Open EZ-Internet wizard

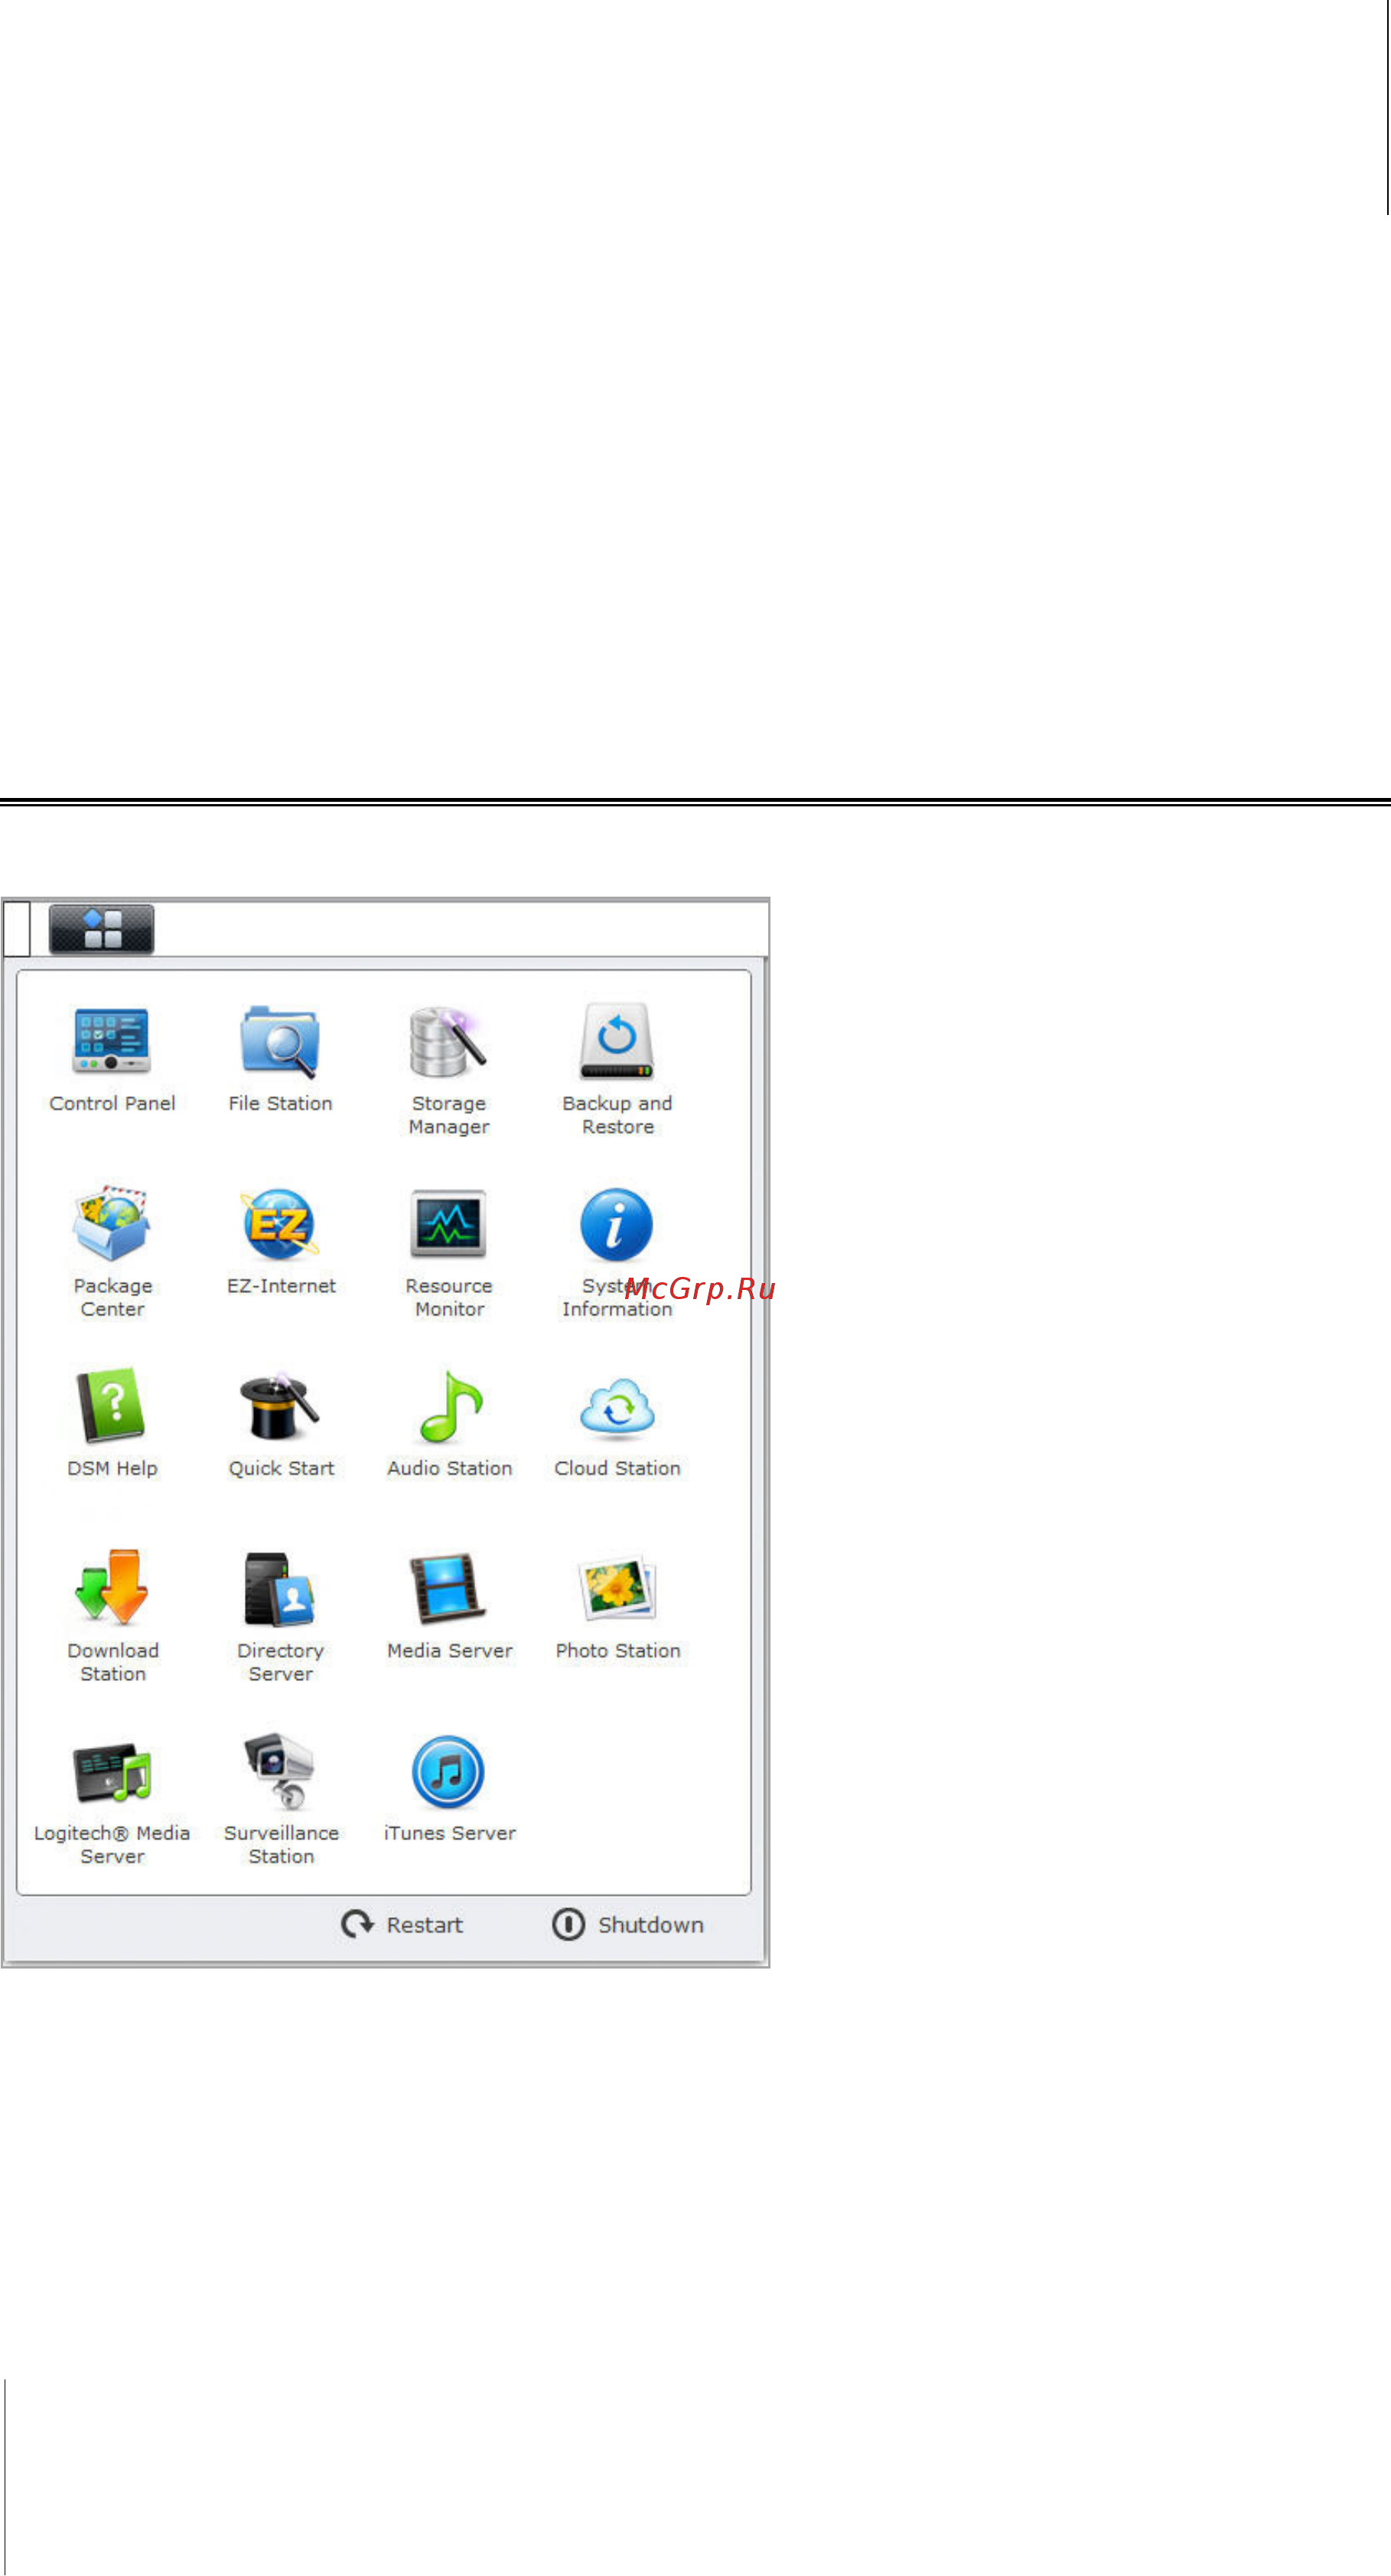coord(280,1224)
